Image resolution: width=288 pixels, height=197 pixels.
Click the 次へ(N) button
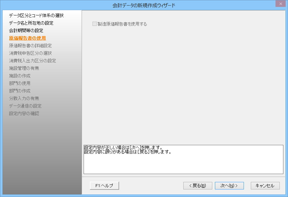(229, 186)
